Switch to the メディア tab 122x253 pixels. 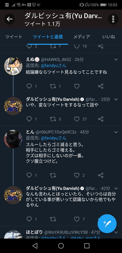click(82, 37)
